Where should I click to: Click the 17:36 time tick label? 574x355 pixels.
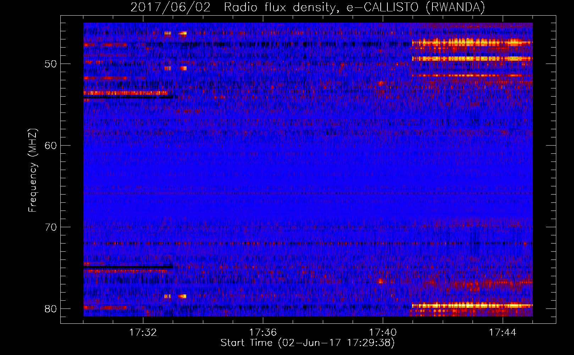(x=263, y=333)
